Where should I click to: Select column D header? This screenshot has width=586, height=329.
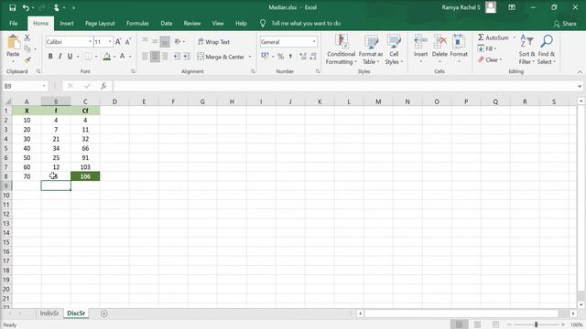(114, 101)
